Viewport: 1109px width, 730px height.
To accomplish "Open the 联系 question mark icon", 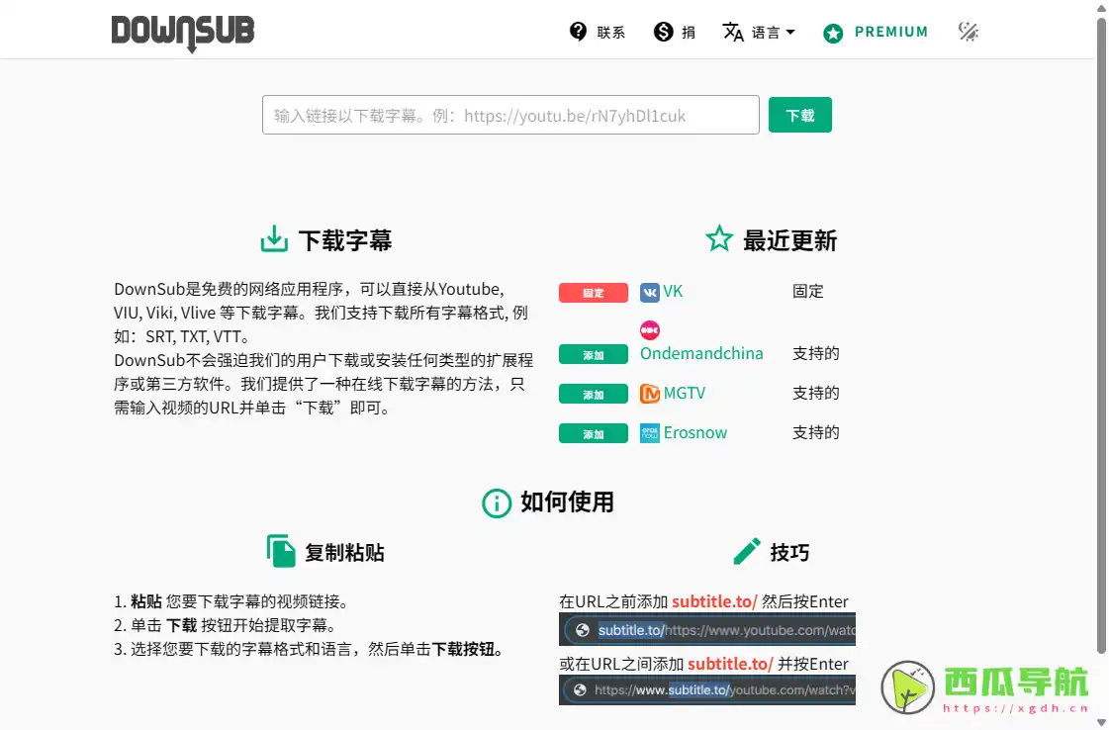I will [578, 31].
